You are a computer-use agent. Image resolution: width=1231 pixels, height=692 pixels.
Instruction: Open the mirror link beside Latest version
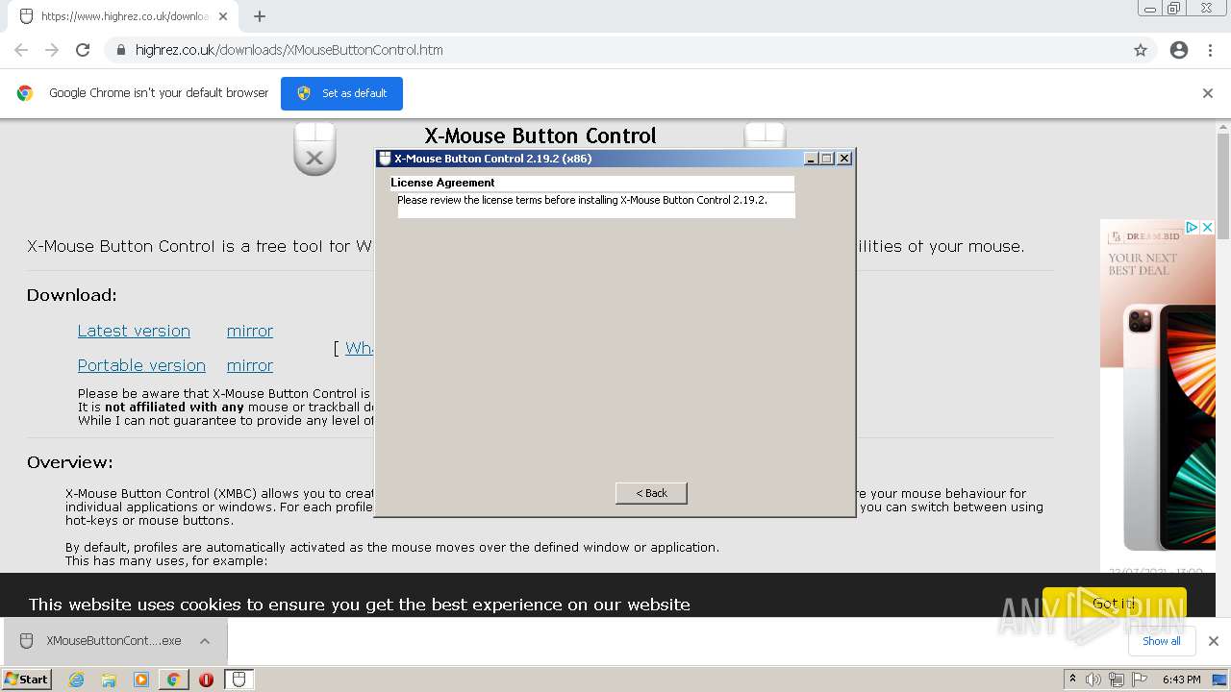250,331
